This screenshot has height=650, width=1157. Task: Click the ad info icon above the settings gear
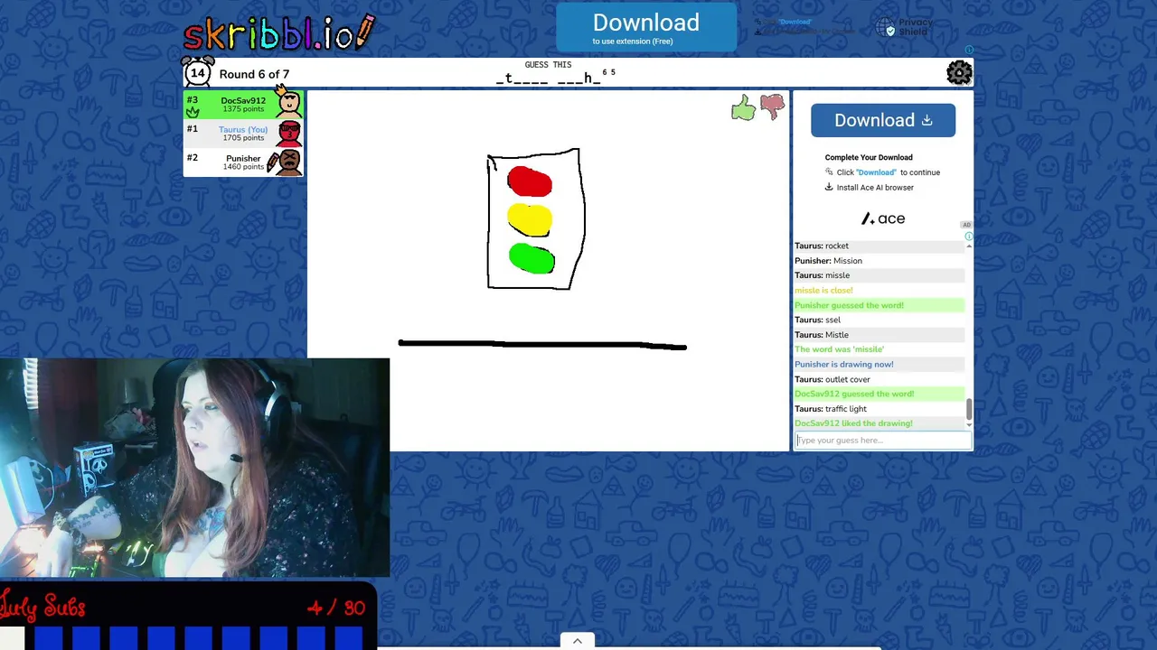pyautogui.click(x=969, y=51)
